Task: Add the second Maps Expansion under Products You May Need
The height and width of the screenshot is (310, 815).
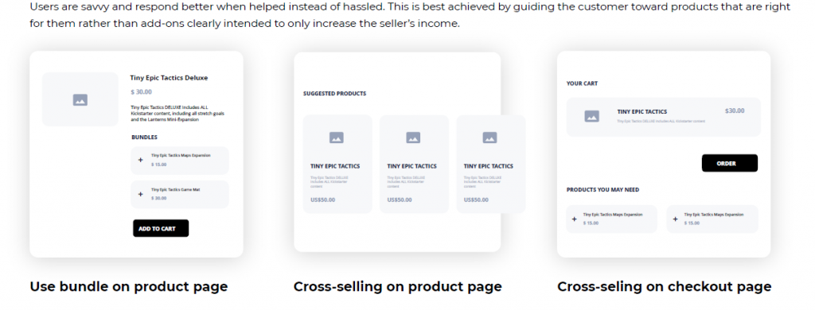Action: (x=675, y=219)
